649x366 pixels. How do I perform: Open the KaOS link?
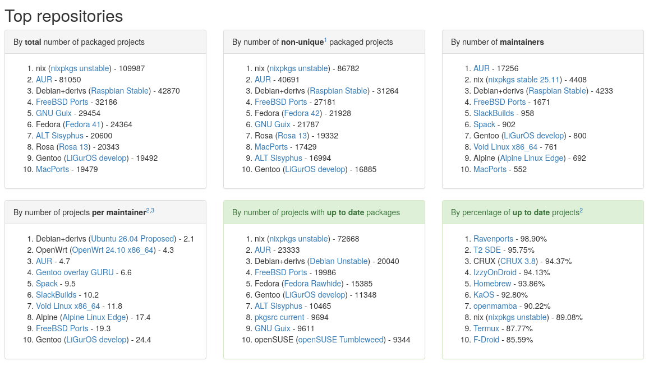(484, 295)
